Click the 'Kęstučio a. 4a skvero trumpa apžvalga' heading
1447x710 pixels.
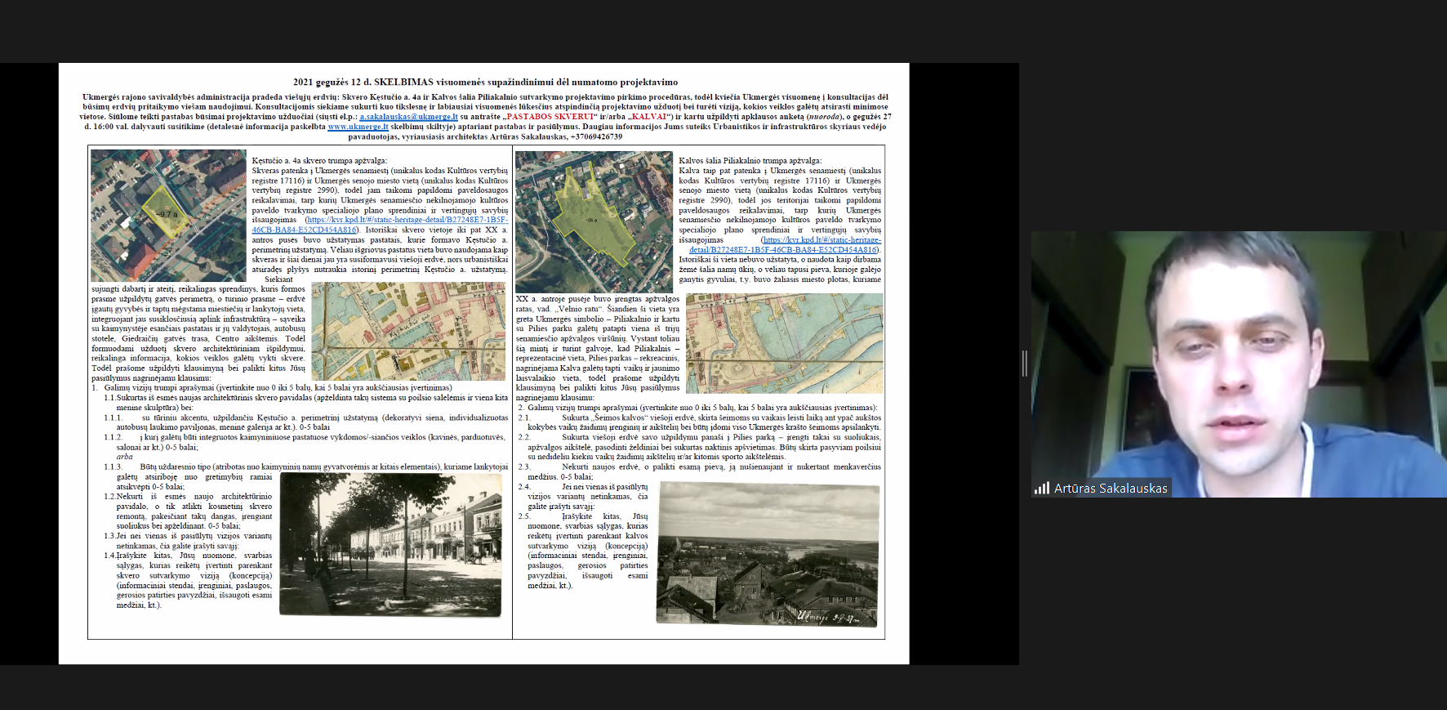(x=319, y=161)
